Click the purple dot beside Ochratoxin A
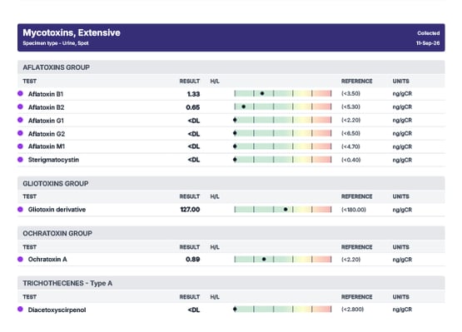 [20, 259]
